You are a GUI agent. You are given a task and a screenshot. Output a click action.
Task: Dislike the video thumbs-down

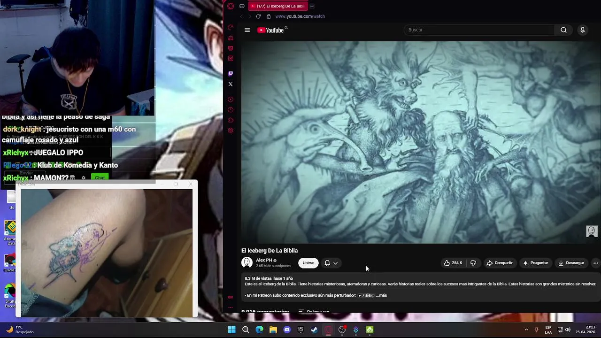473,263
